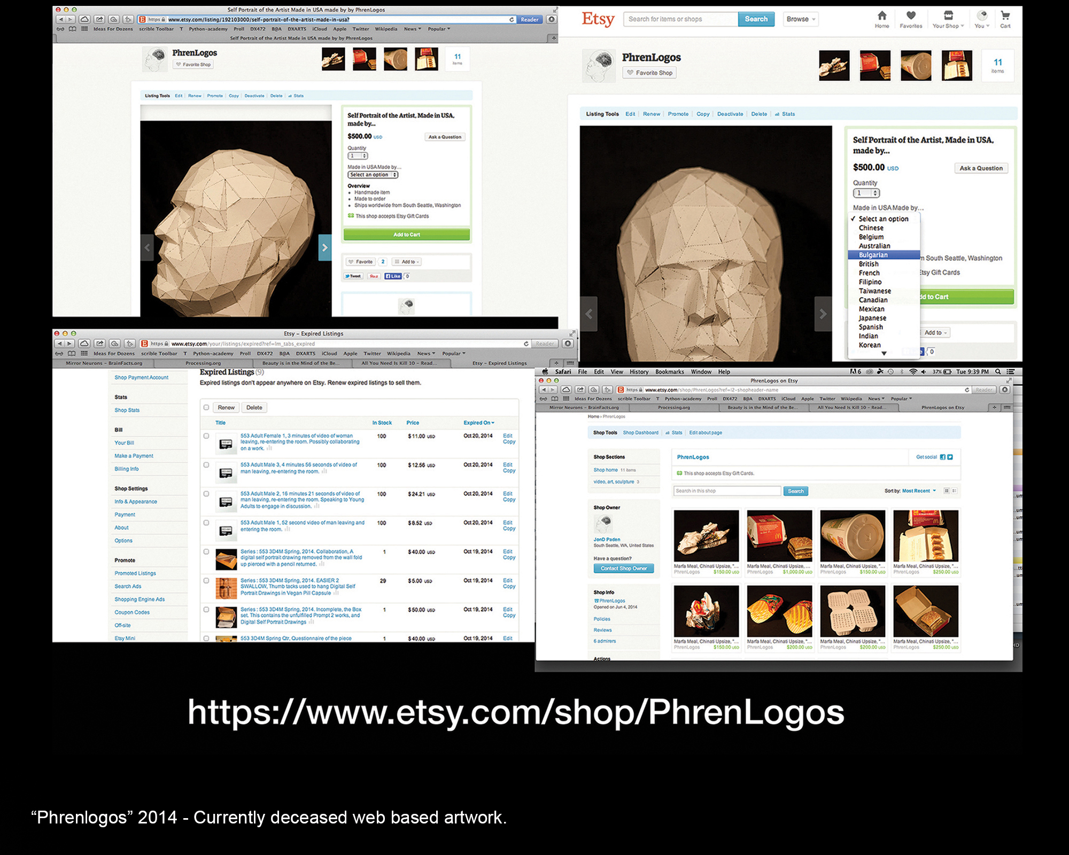
Task: Open Sort by Most Recent dropdown
Action: pyautogui.click(x=919, y=491)
